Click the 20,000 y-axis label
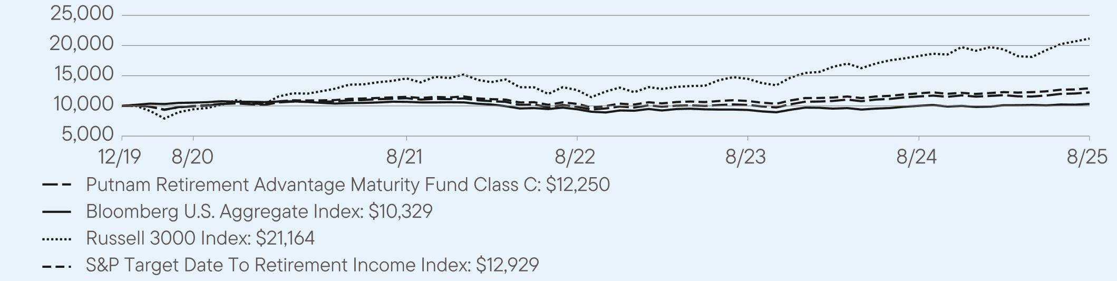The height and width of the screenshot is (281, 1117). click(82, 44)
